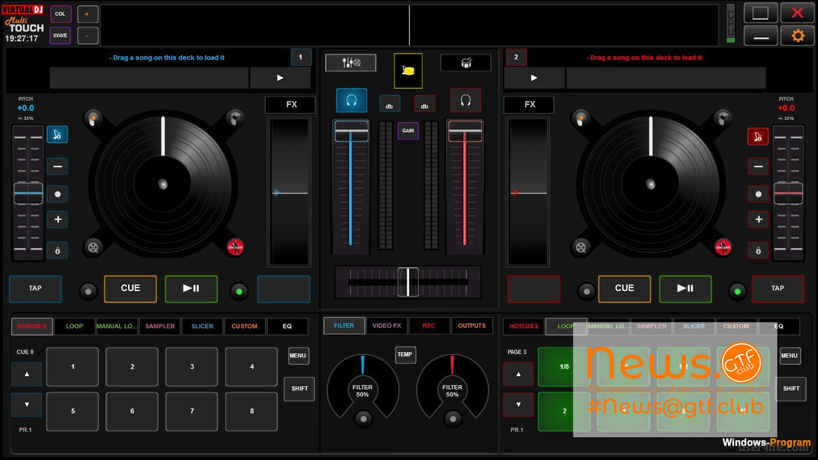The width and height of the screenshot is (818, 460).
Task: Open settings with orange gear icon
Action: coord(797,35)
